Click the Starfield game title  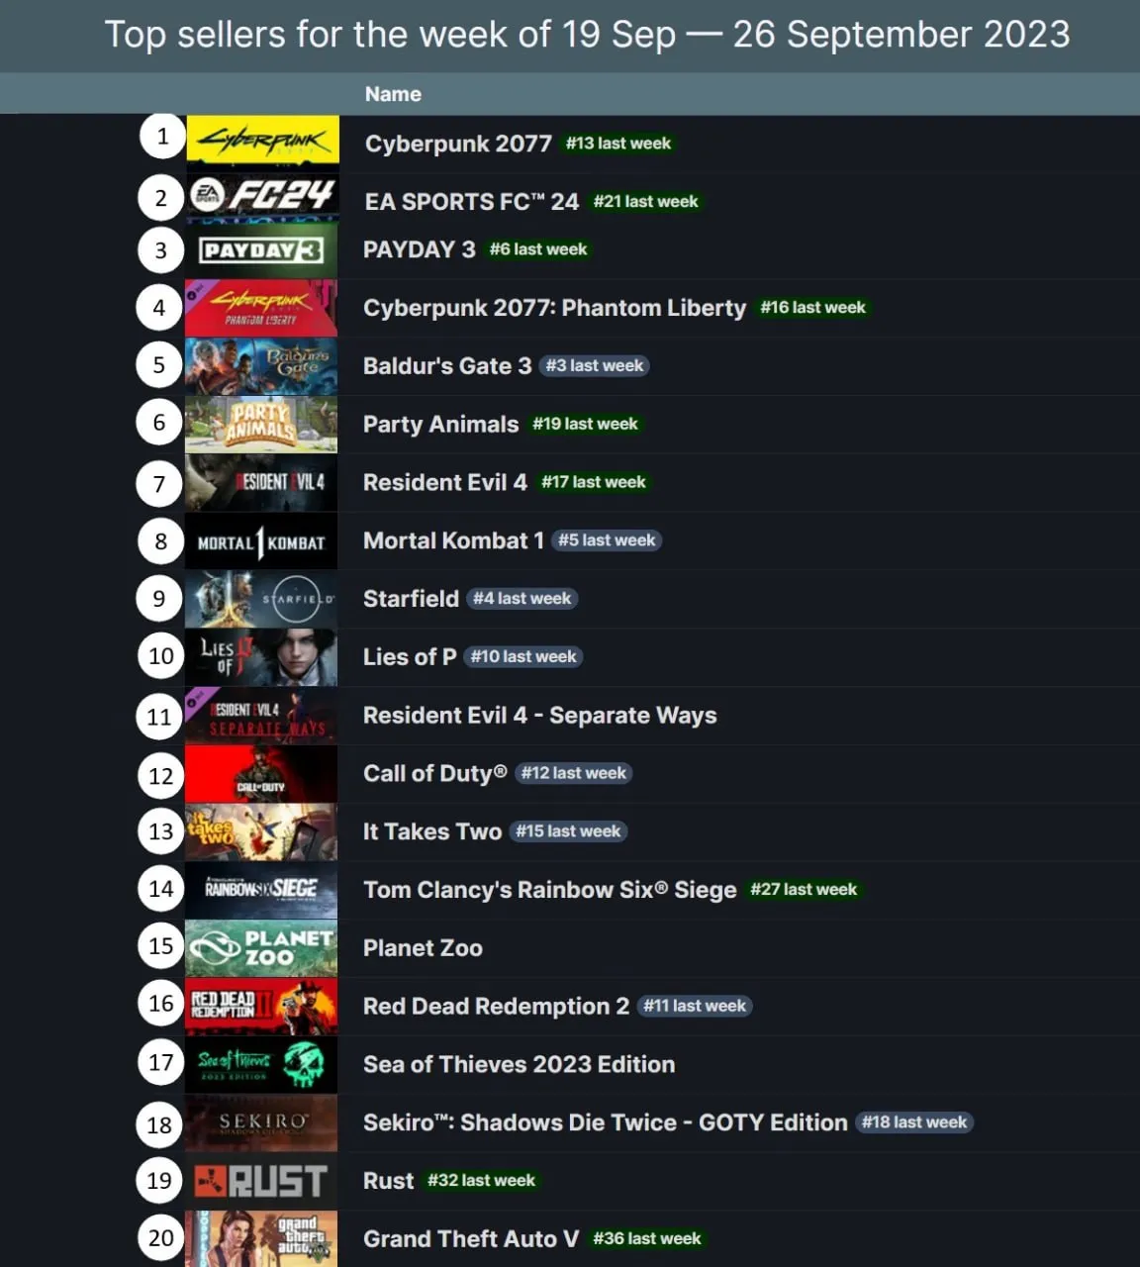coord(411,599)
